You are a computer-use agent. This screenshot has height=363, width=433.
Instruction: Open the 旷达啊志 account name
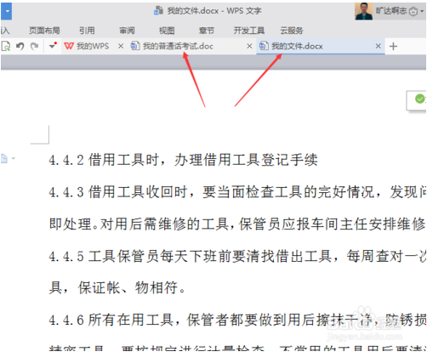click(391, 11)
